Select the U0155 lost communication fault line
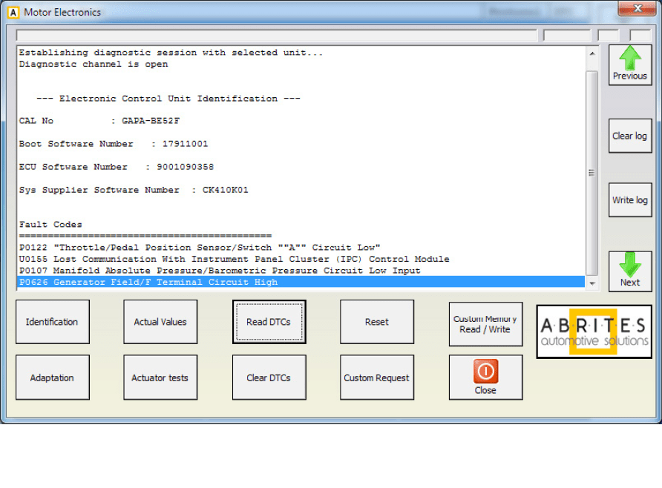 pos(234,259)
